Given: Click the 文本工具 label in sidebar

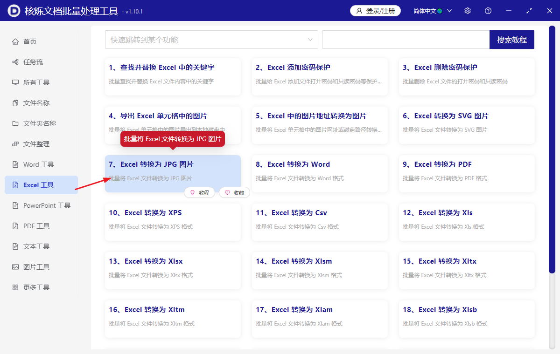Looking at the screenshot, I should (36, 246).
